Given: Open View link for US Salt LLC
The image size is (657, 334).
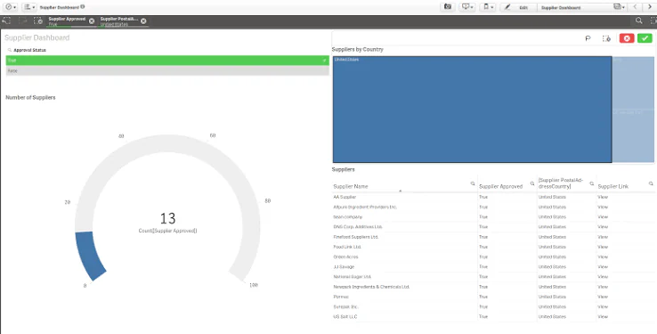Looking at the screenshot, I should pos(603,317).
